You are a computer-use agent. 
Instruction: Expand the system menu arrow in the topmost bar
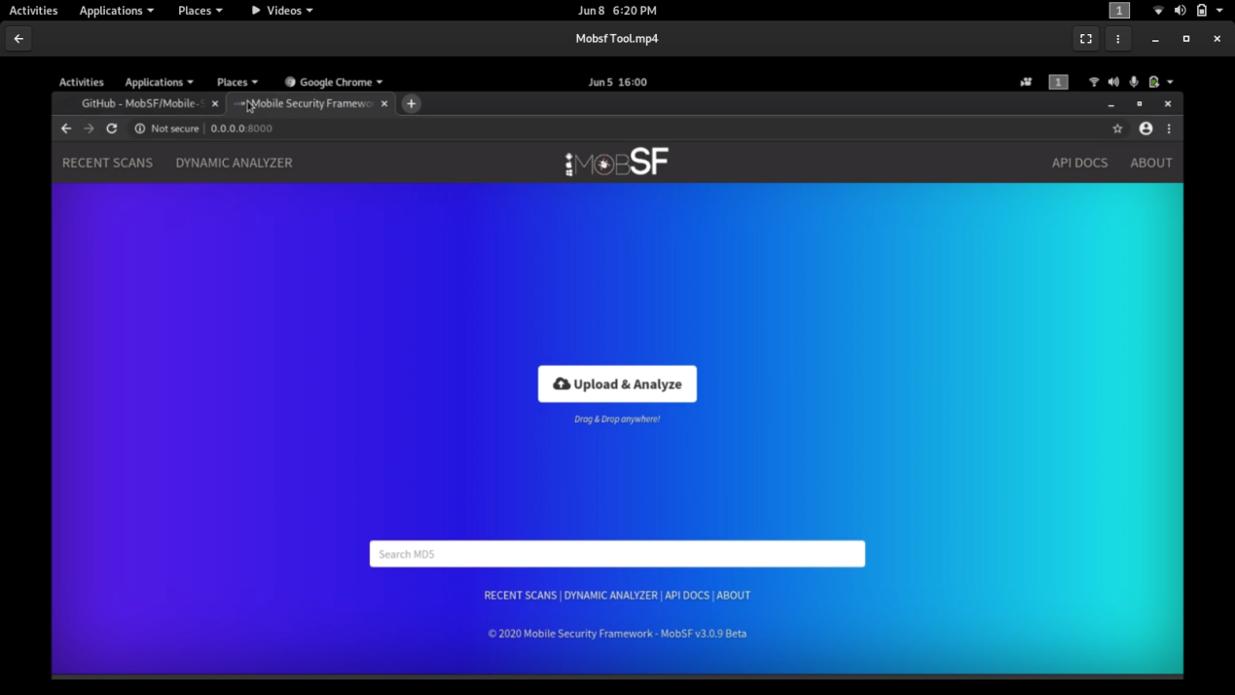coord(1219,11)
